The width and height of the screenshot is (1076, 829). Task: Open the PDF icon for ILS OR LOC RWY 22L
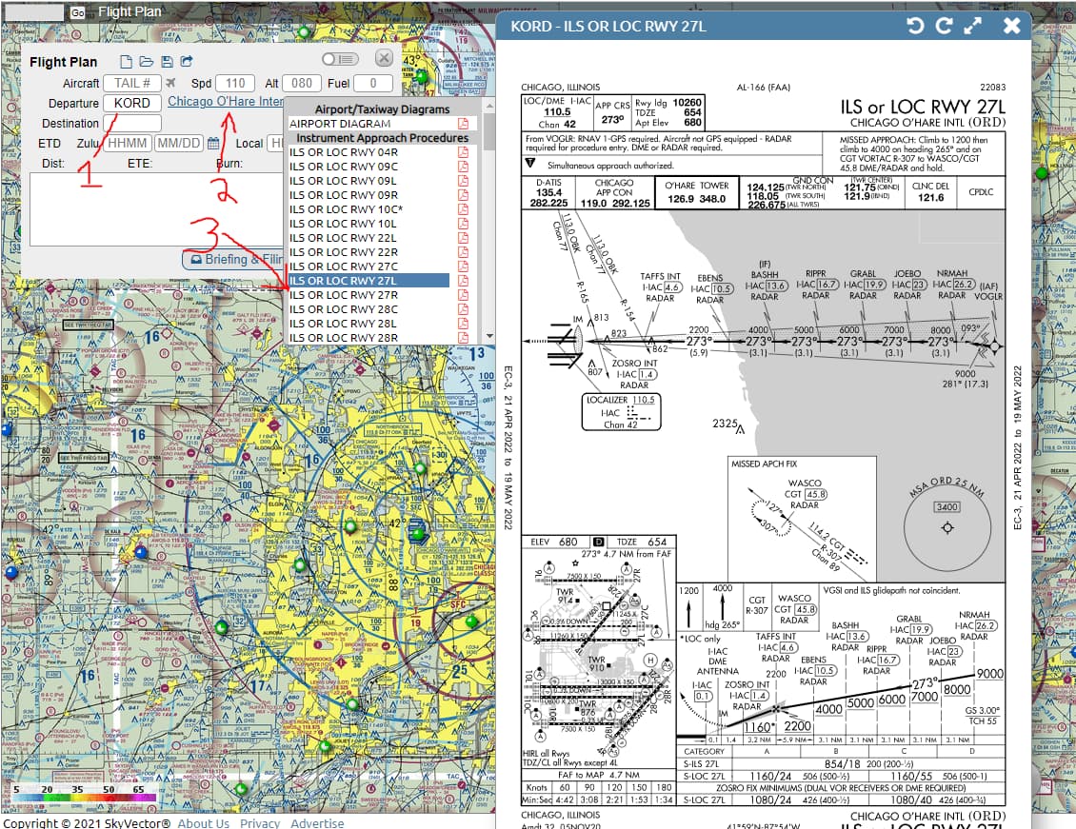[463, 238]
